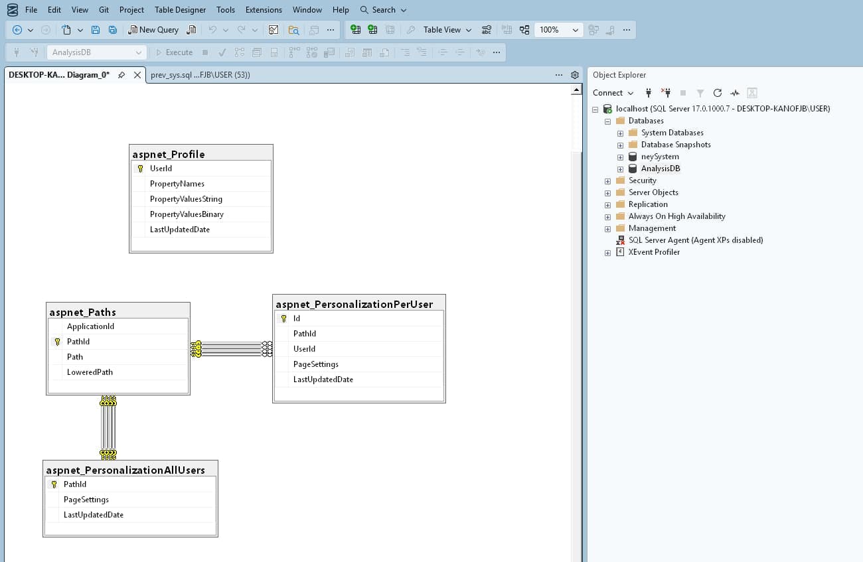863x562 pixels.
Task: Open a New Query window
Action: click(152, 29)
